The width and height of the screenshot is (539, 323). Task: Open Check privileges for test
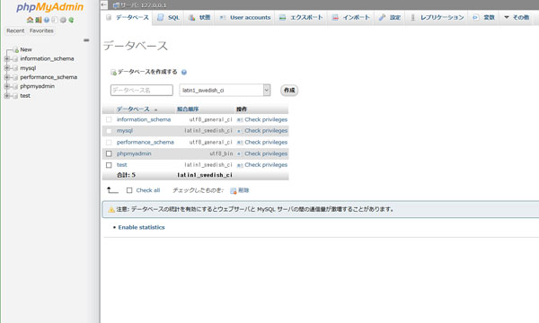266,165
